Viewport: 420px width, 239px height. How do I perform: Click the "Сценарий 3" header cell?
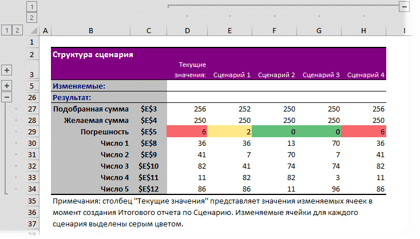pos(320,74)
